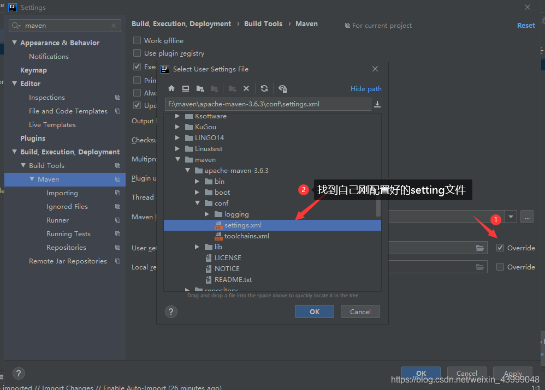
Task: Click the search magnifier icon
Action: coord(16,26)
